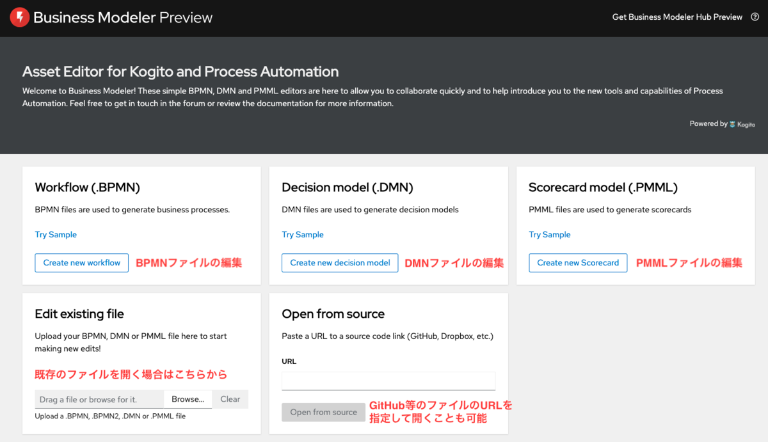Open Get Business Modeler Hub Preview link

[677, 17]
